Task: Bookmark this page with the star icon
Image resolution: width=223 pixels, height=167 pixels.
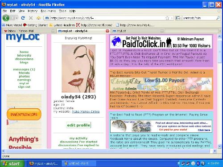Action: (167, 18)
